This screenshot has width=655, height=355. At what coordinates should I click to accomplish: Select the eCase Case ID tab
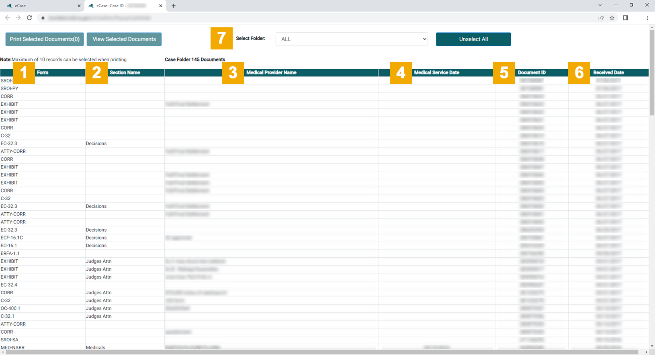[121, 6]
